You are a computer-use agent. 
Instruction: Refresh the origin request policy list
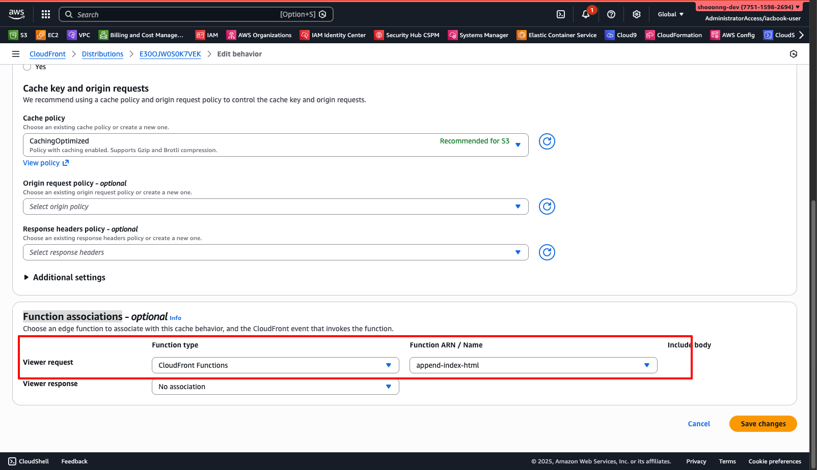click(547, 207)
